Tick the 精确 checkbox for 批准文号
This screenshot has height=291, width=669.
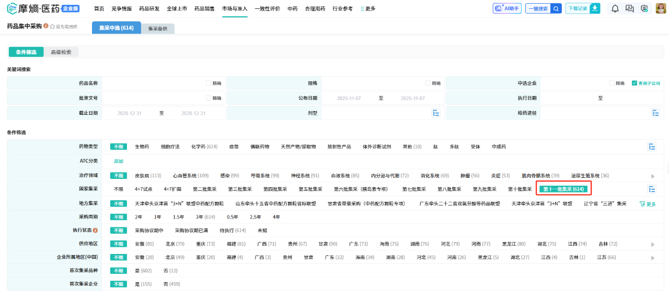point(209,98)
